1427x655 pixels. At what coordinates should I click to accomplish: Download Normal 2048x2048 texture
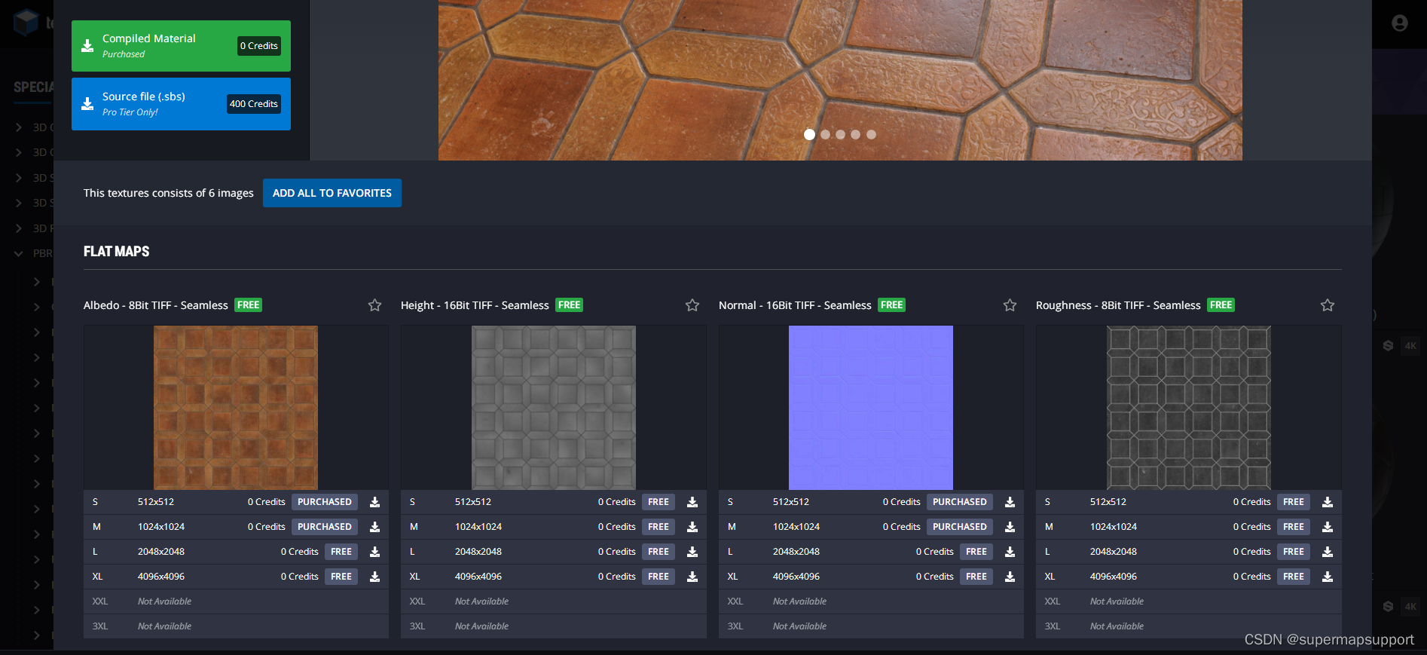pyautogui.click(x=1010, y=552)
